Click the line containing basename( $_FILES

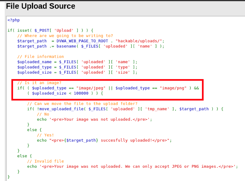tap(91, 46)
